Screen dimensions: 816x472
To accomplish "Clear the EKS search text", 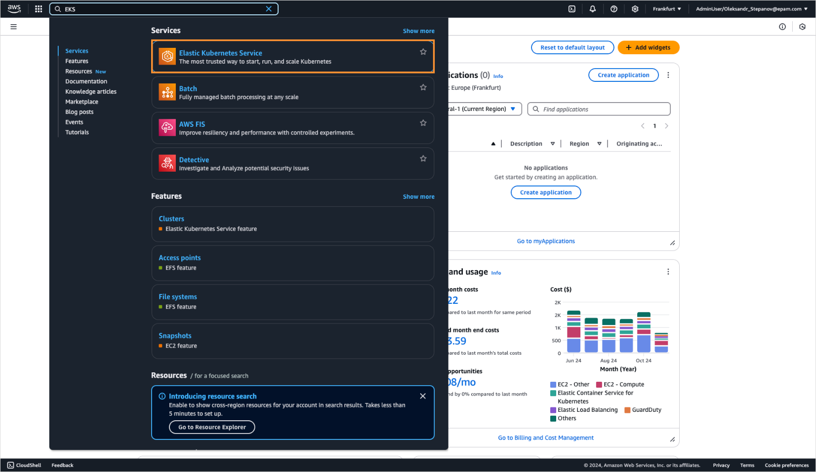I will coord(269,9).
